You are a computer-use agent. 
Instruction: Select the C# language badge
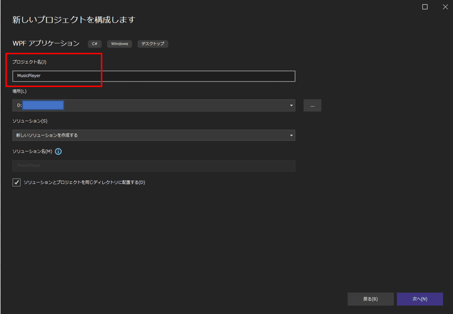(x=94, y=44)
